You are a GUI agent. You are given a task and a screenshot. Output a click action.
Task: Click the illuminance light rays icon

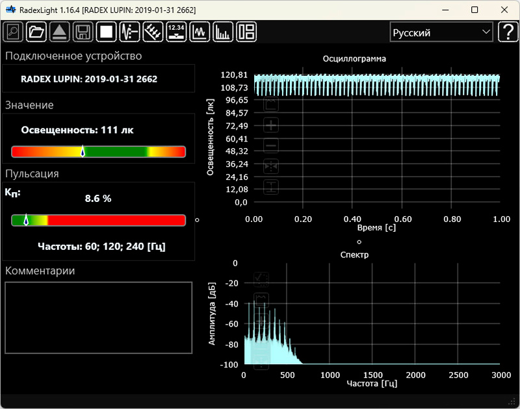pos(153,31)
